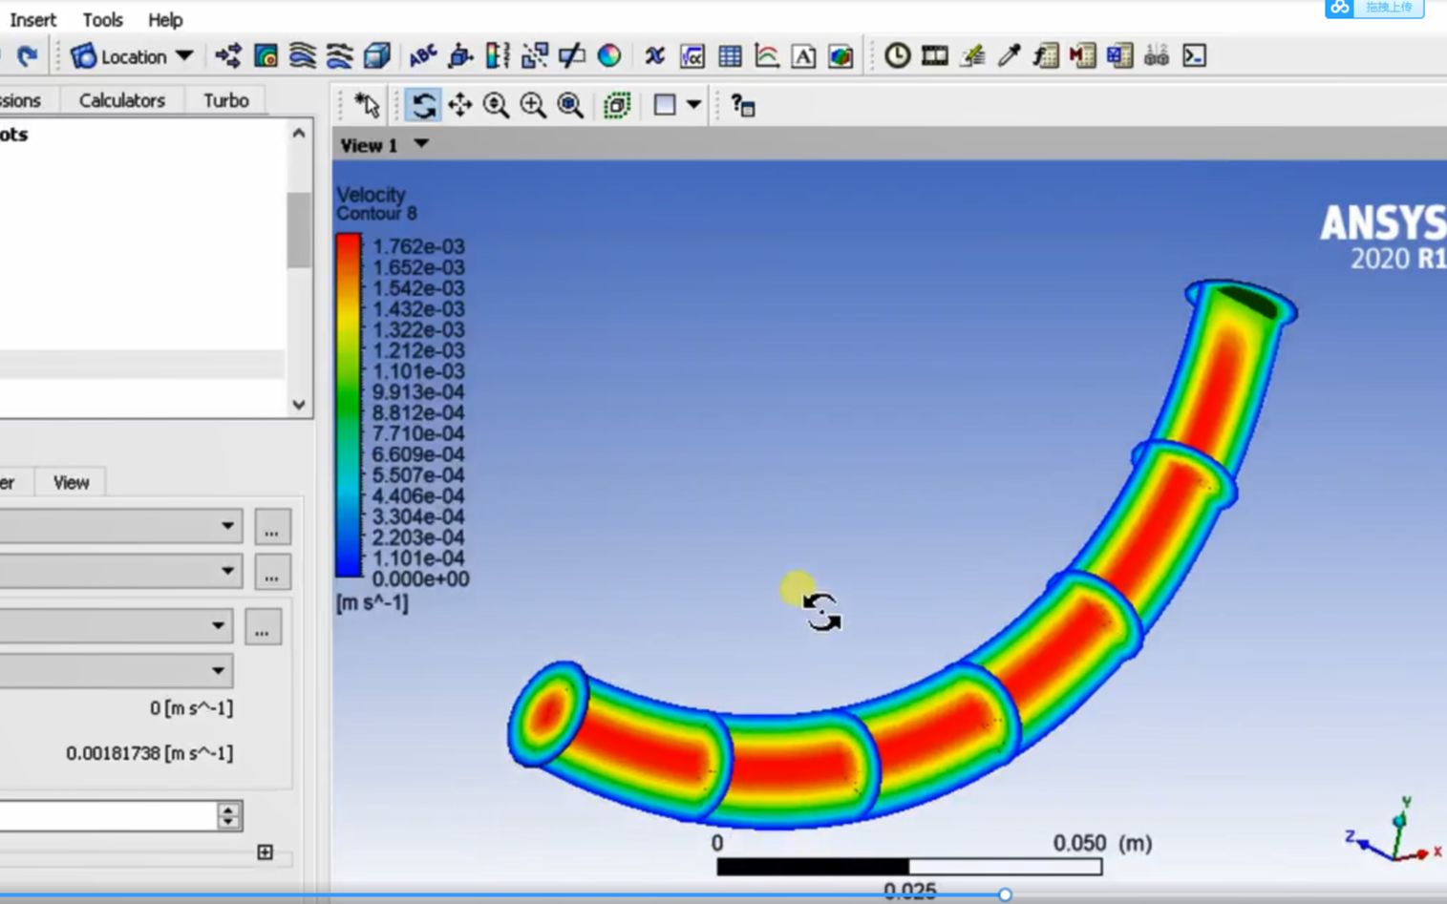Viewport: 1447px width, 904px height.
Task: Expand the plus box below the numeric field
Action: coord(266,851)
